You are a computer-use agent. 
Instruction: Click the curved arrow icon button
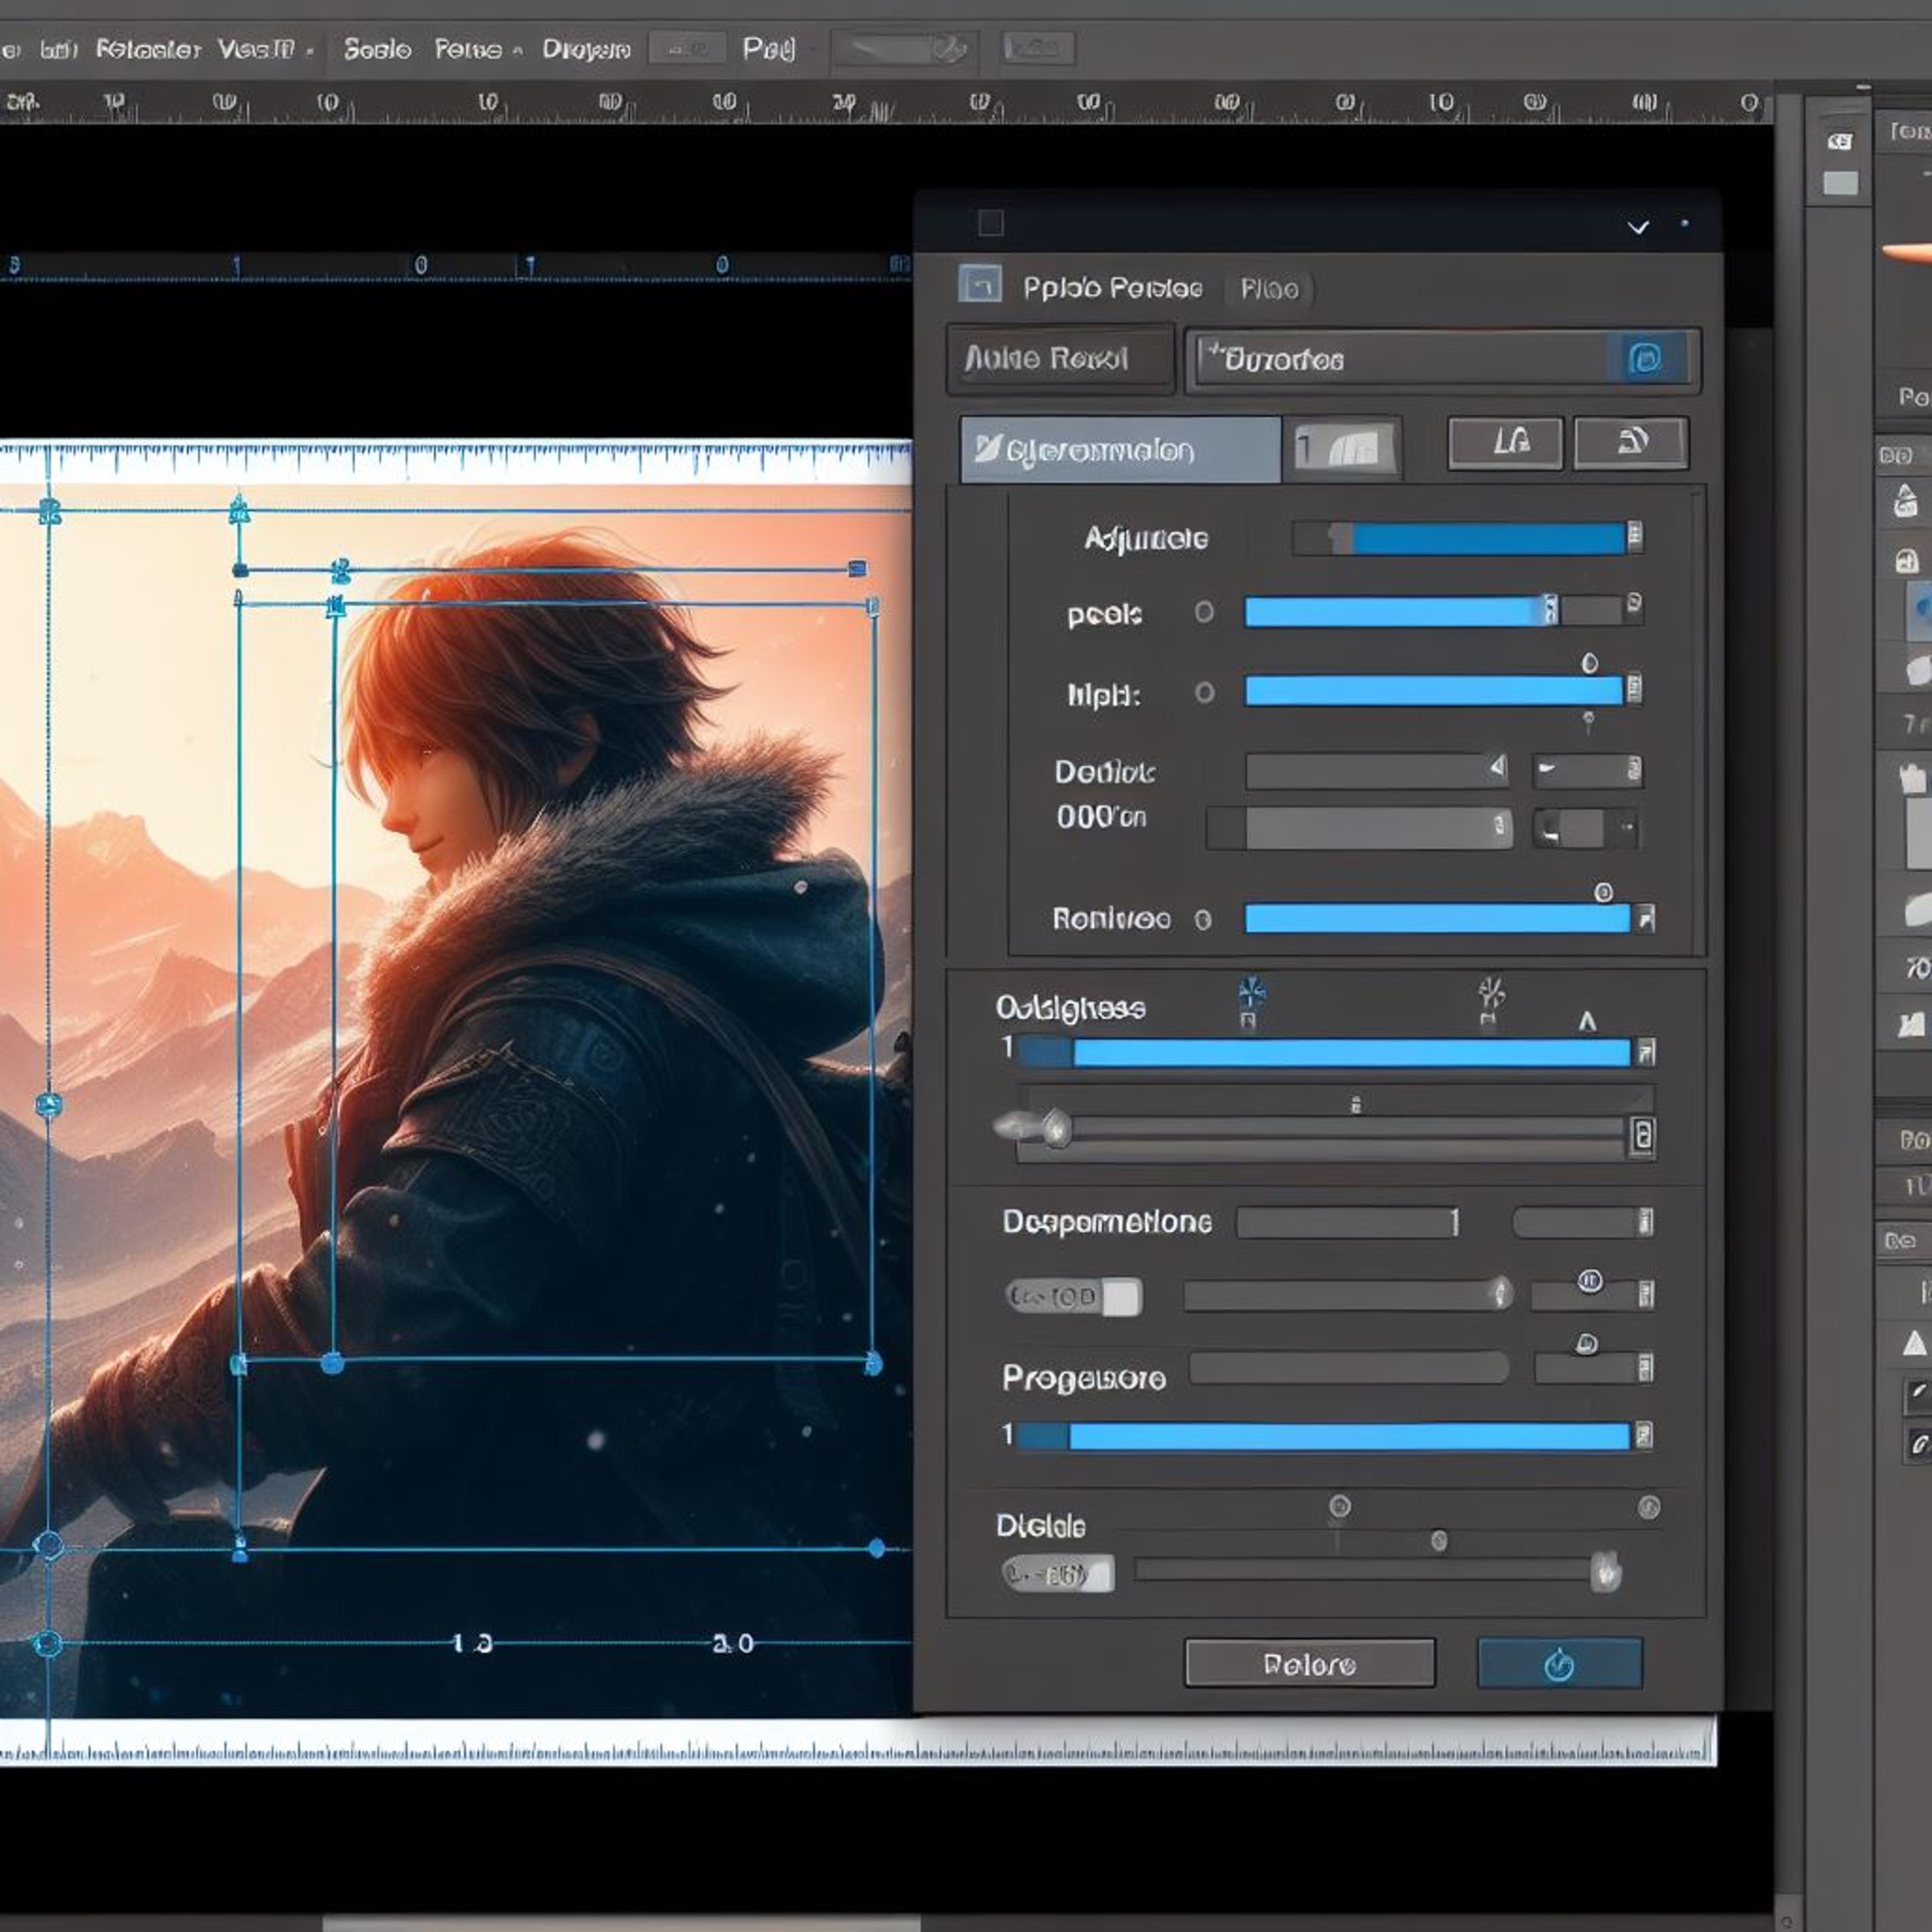click(1631, 442)
